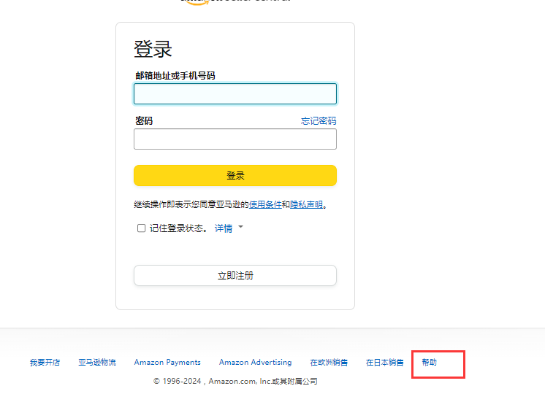Open the Amazon Payments footer link

167,363
